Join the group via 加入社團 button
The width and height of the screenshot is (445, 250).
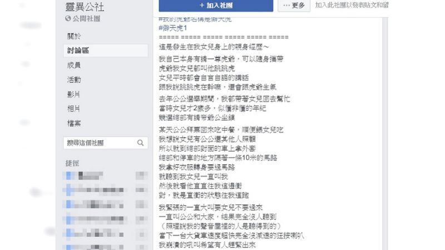tap(216, 6)
